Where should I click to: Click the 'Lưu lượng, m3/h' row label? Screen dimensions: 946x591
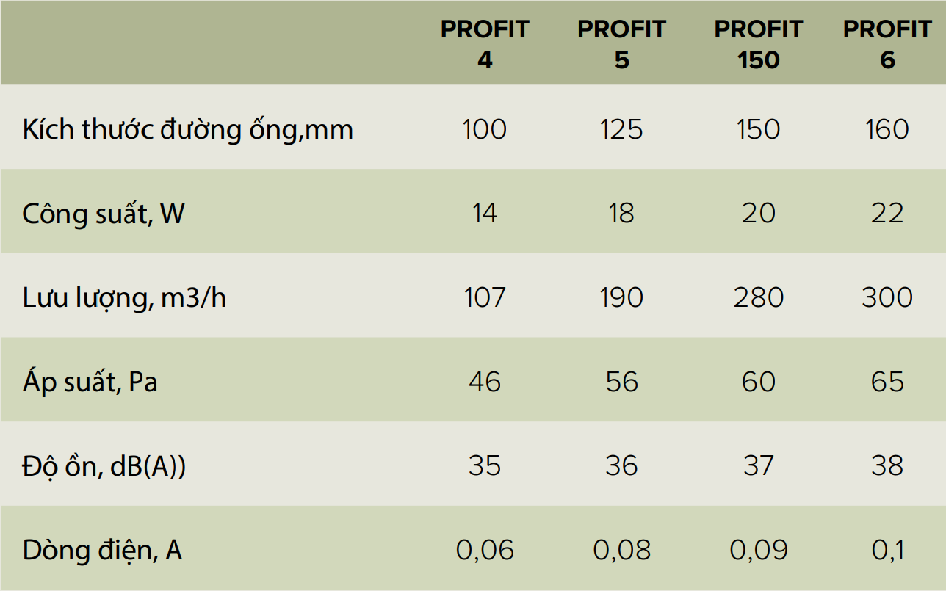coord(124,298)
